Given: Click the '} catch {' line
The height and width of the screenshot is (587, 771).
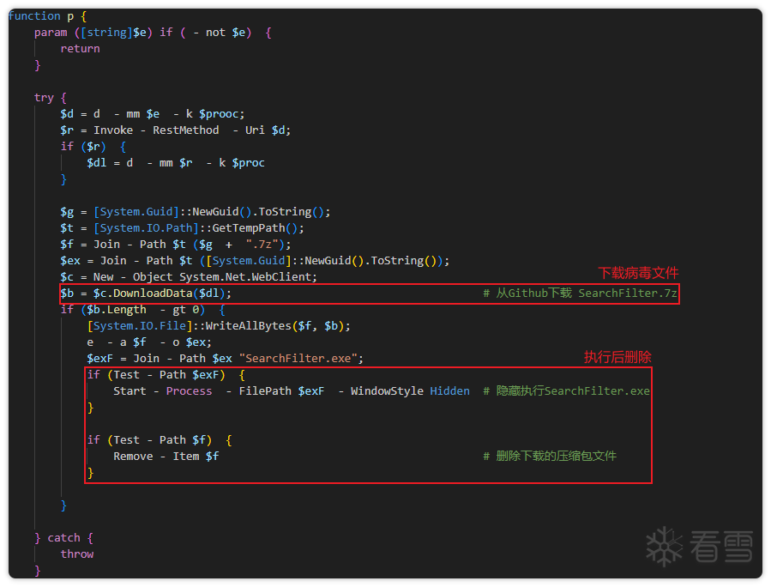Looking at the screenshot, I should pos(63,538).
